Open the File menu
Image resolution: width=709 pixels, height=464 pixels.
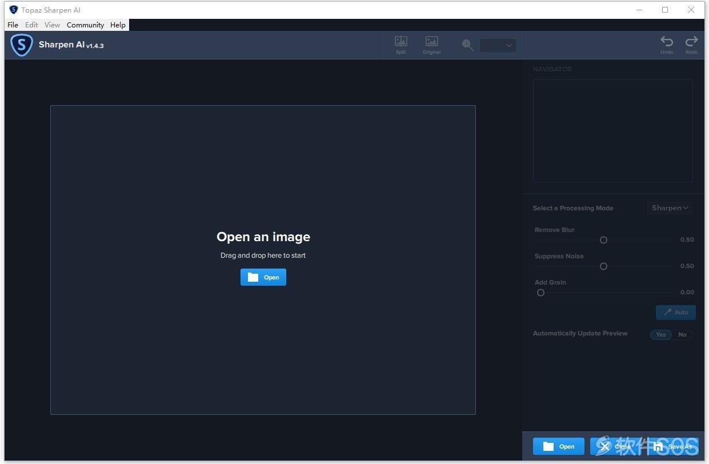(13, 25)
